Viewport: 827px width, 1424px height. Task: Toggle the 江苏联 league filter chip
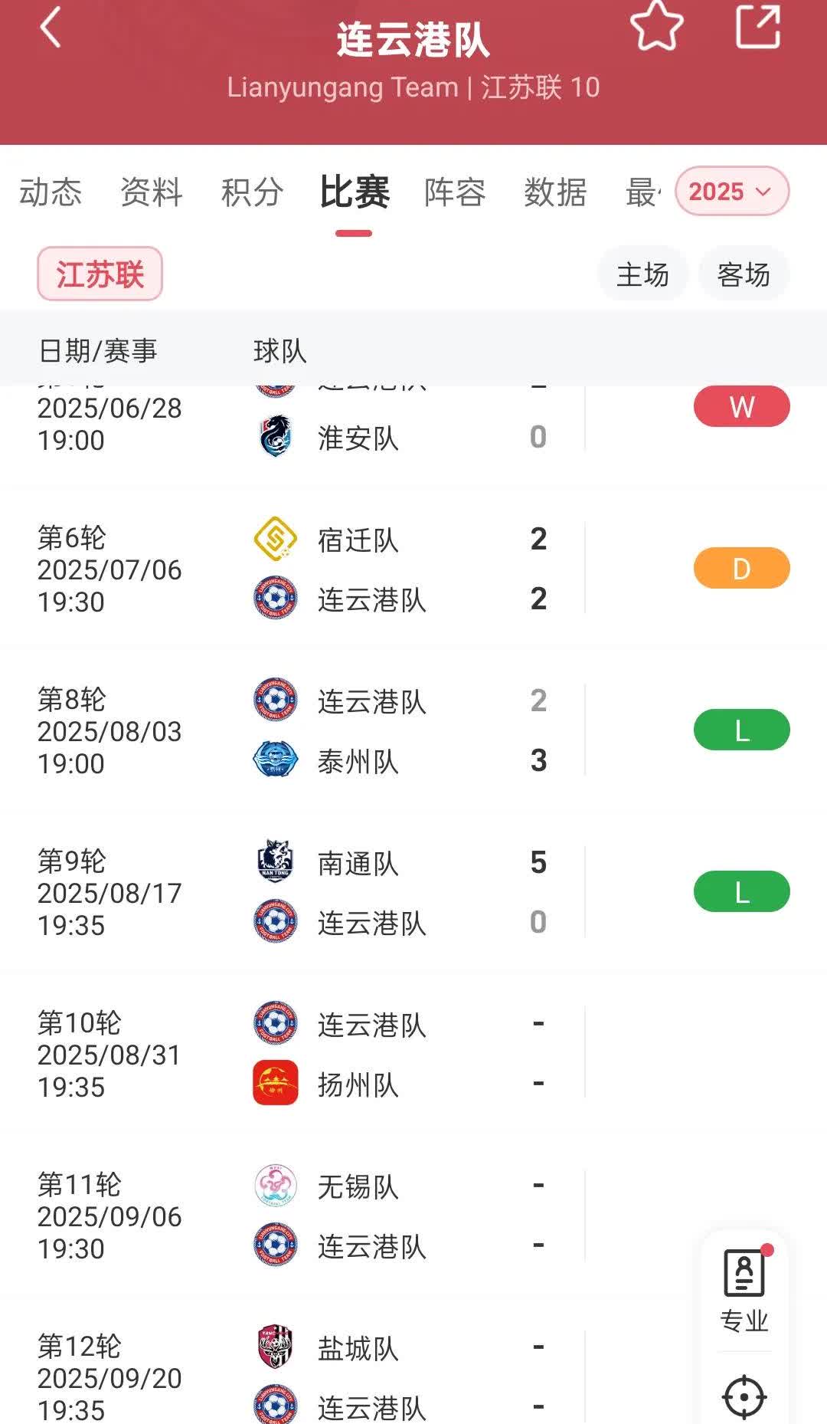click(100, 274)
